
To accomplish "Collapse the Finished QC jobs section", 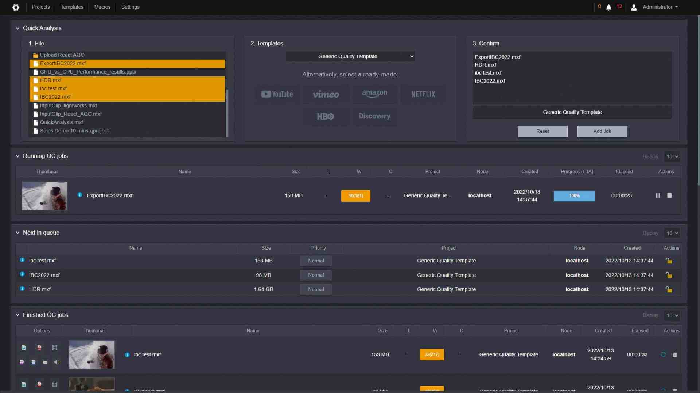I will (17, 315).
